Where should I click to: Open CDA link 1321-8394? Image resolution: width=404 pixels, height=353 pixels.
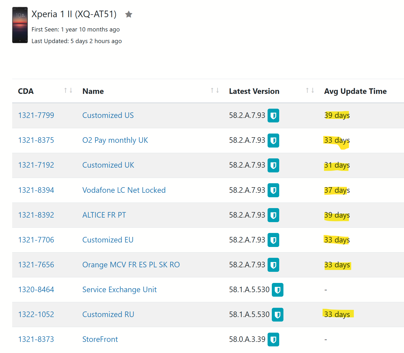[36, 190]
